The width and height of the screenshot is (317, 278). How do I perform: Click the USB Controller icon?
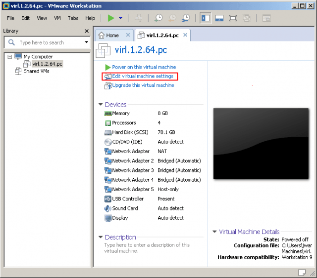click(x=108, y=199)
